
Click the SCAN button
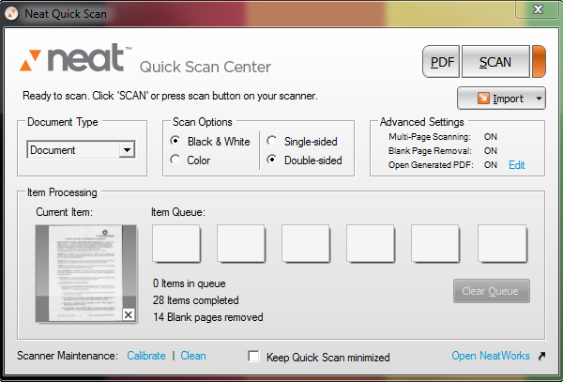(495, 62)
